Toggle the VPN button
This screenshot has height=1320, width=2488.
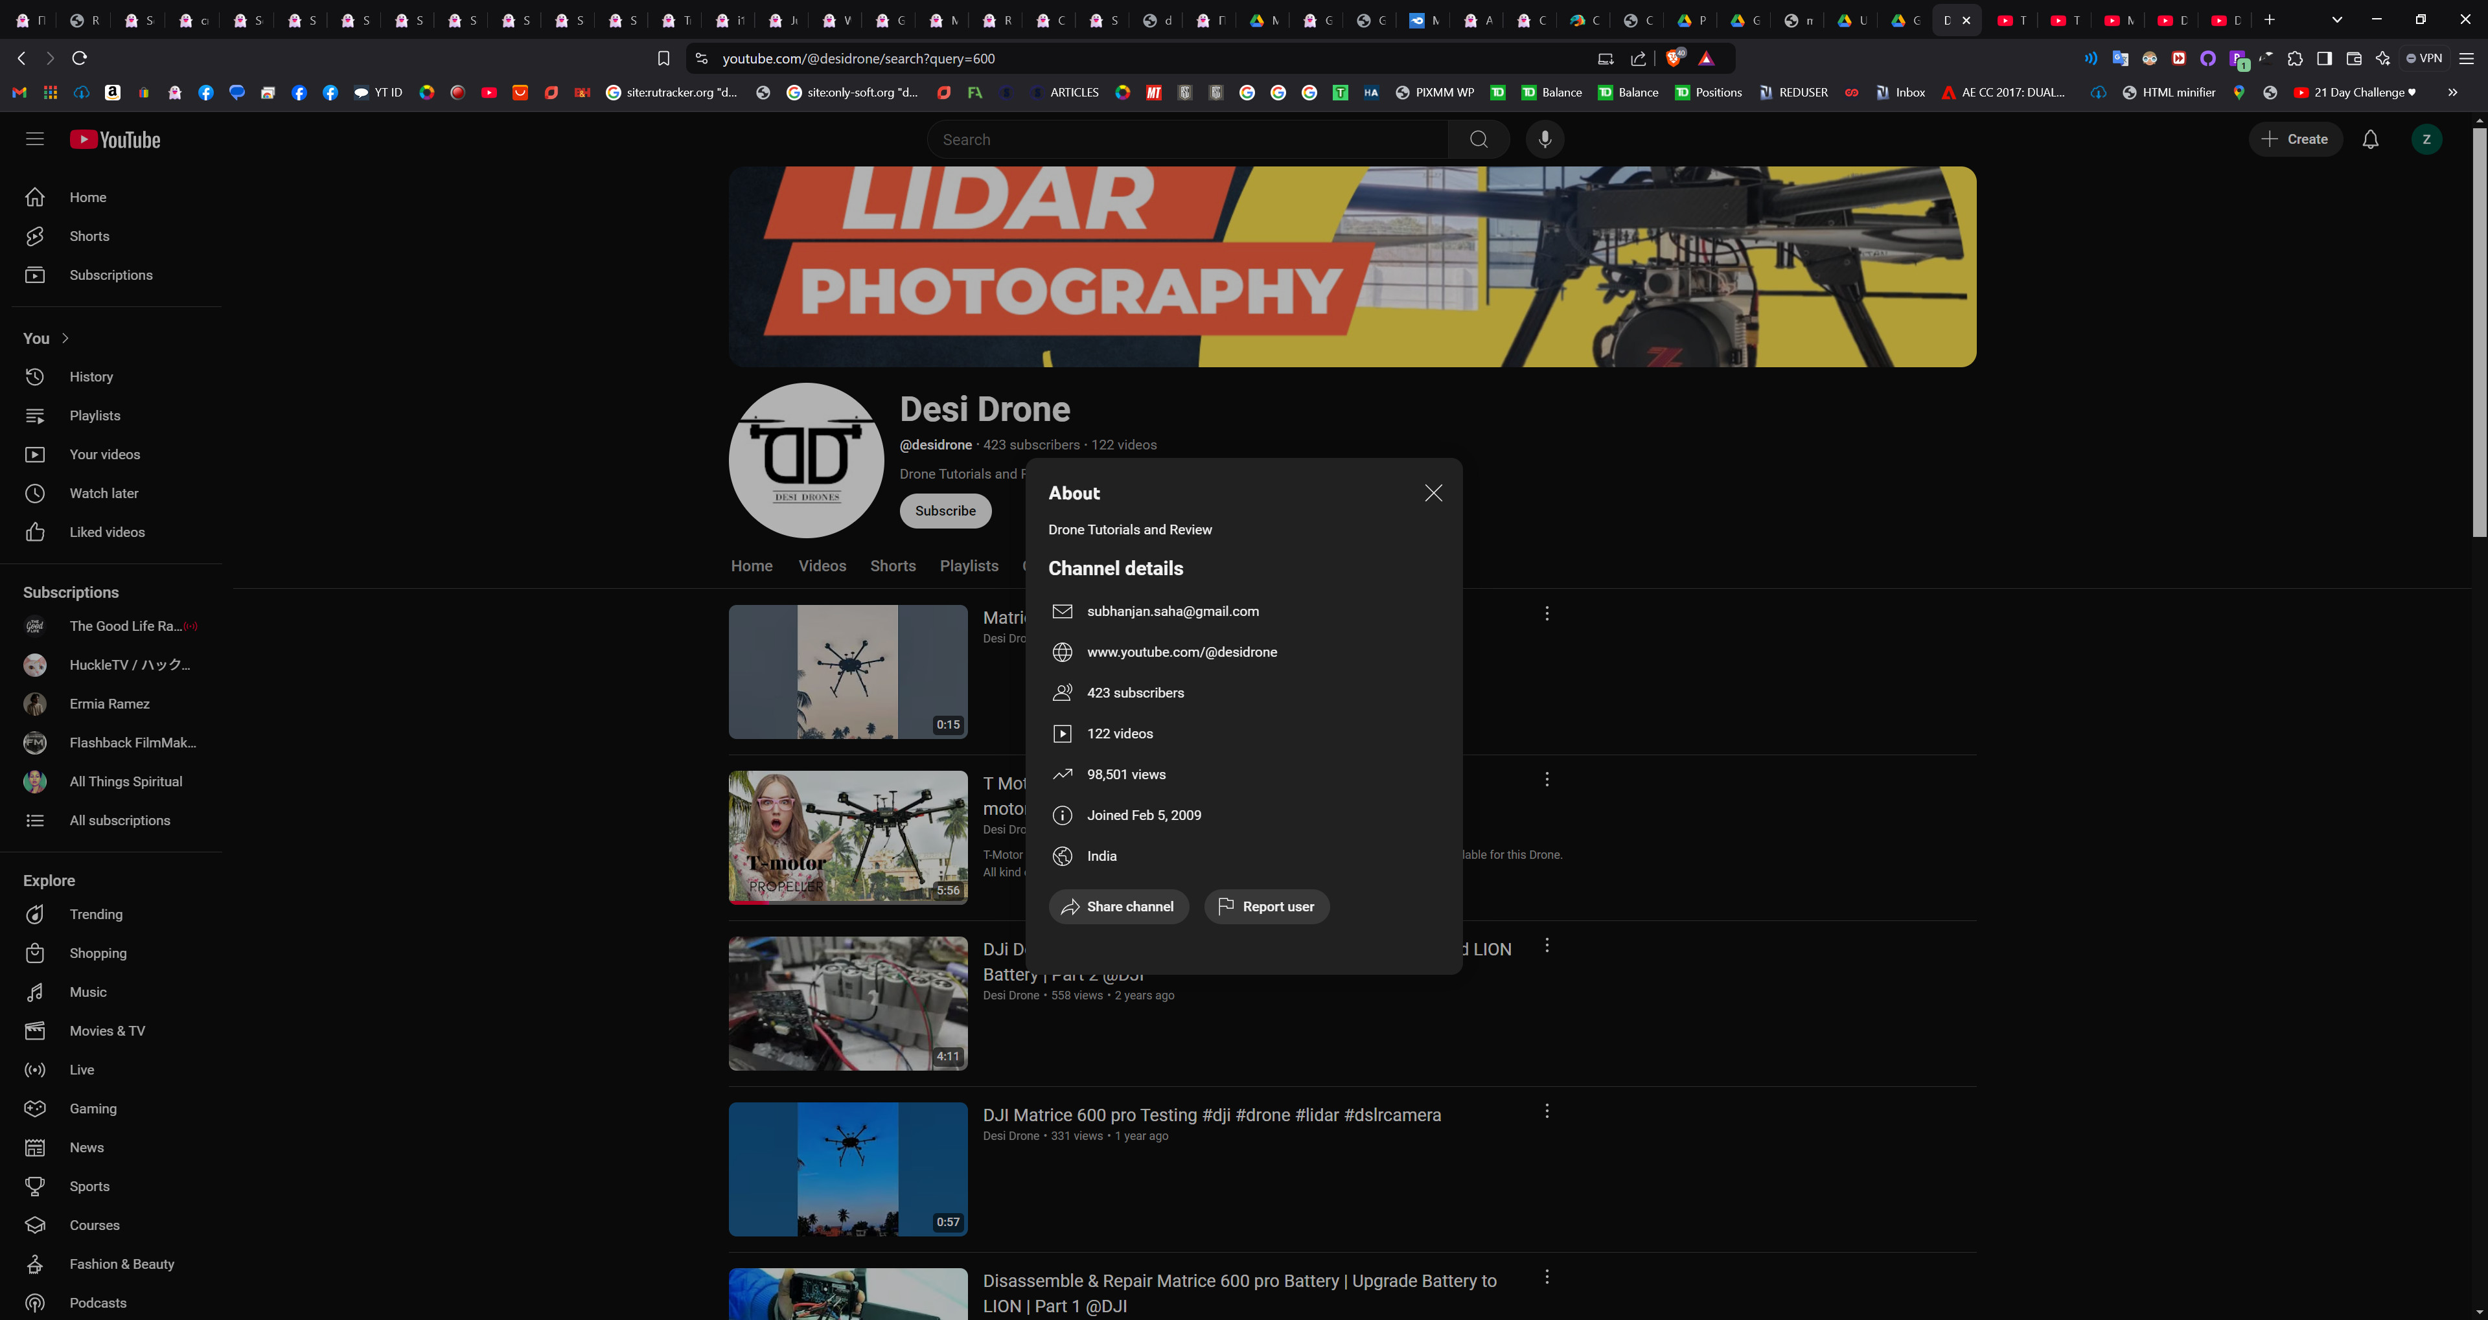coord(2423,58)
